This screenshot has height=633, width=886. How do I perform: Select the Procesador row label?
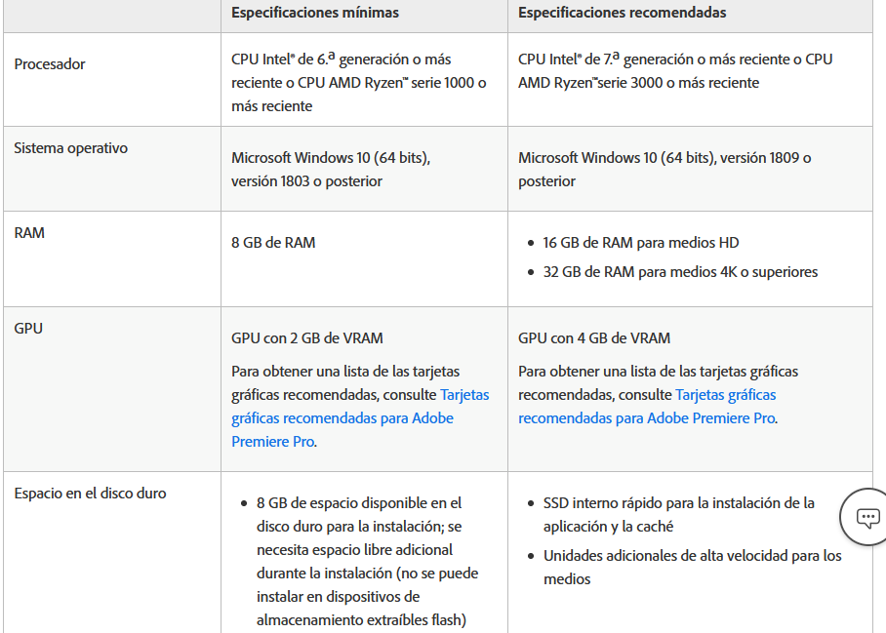tap(50, 64)
